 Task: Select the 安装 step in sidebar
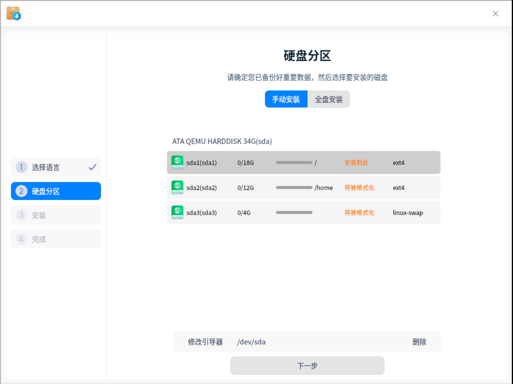tap(39, 215)
